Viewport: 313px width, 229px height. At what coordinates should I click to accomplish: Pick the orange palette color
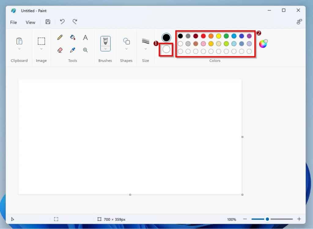click(211, 36)
